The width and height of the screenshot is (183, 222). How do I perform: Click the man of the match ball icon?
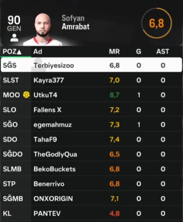pos(26,95)
